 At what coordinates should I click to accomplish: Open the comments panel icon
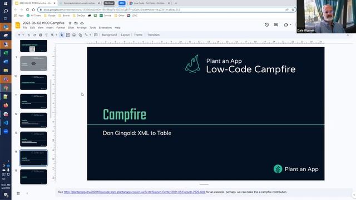[276, 24]
